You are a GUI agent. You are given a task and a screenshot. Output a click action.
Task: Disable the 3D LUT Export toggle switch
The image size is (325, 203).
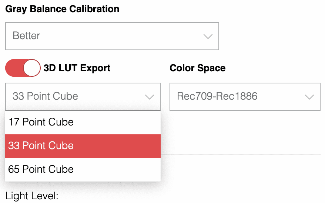pos(23,68)
